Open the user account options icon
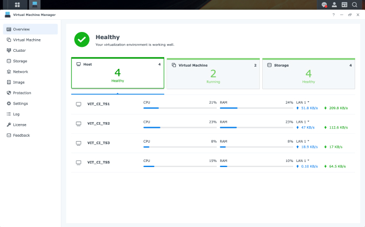The image size is (365, 227). [334, 4]
